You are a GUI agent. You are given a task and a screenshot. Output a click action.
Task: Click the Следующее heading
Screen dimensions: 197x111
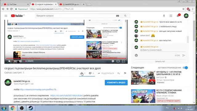click(138, 68)
